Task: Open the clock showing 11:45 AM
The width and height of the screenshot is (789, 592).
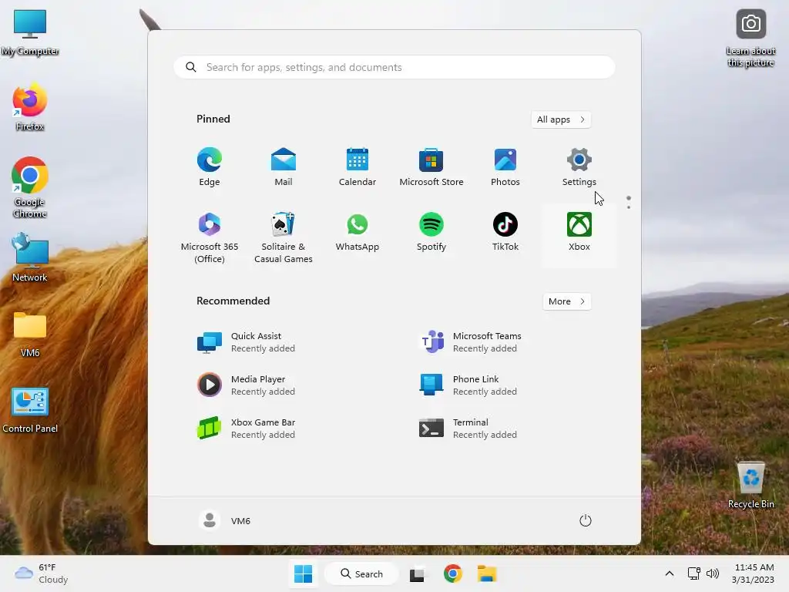Action: [x=754, y=573]
